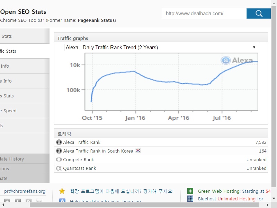This screenshot has height=208, width=277.
Task: Open the Green Web Hosting ad link
Action: 229,191
